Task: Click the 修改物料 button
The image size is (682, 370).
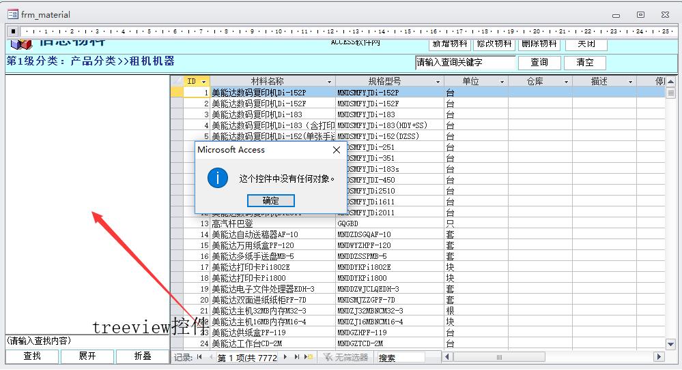Action: pos(494,44)
